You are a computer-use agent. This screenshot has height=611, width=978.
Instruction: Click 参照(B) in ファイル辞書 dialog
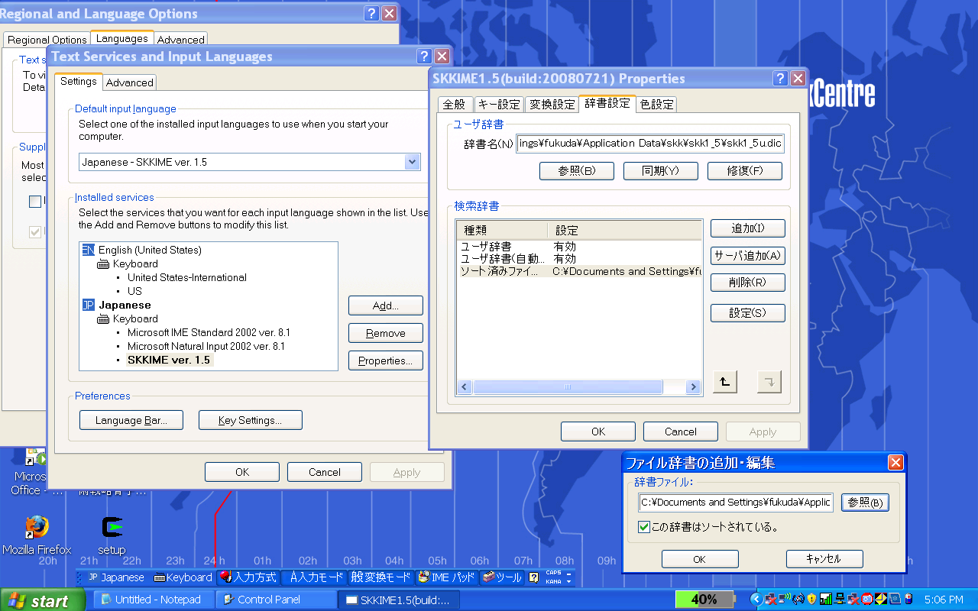point(866,503)
